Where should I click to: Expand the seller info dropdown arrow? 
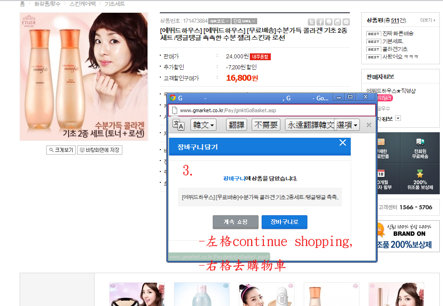(x=398, y=118)
